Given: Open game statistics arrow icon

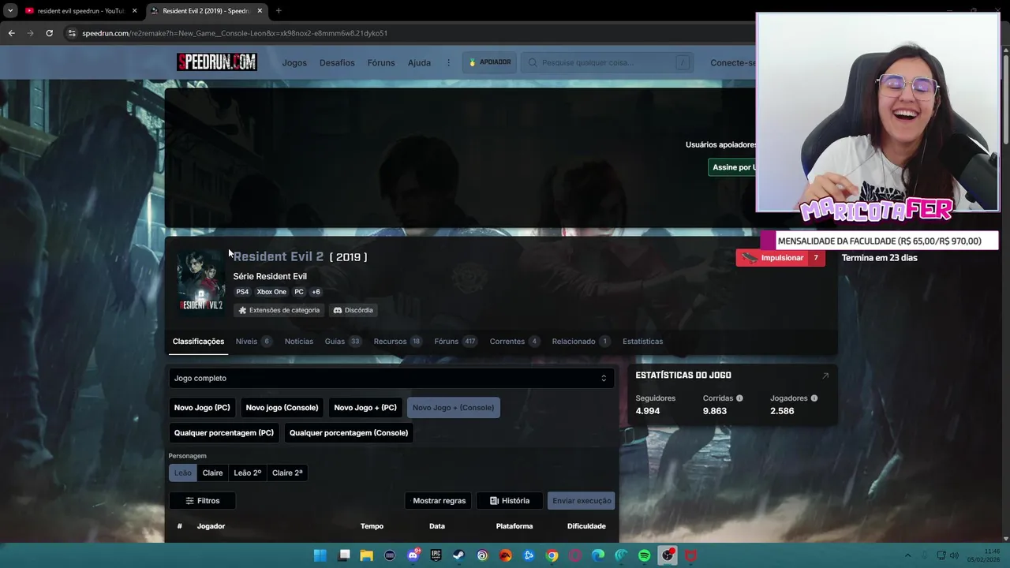Looking at the screenshot, I should 825,376.
